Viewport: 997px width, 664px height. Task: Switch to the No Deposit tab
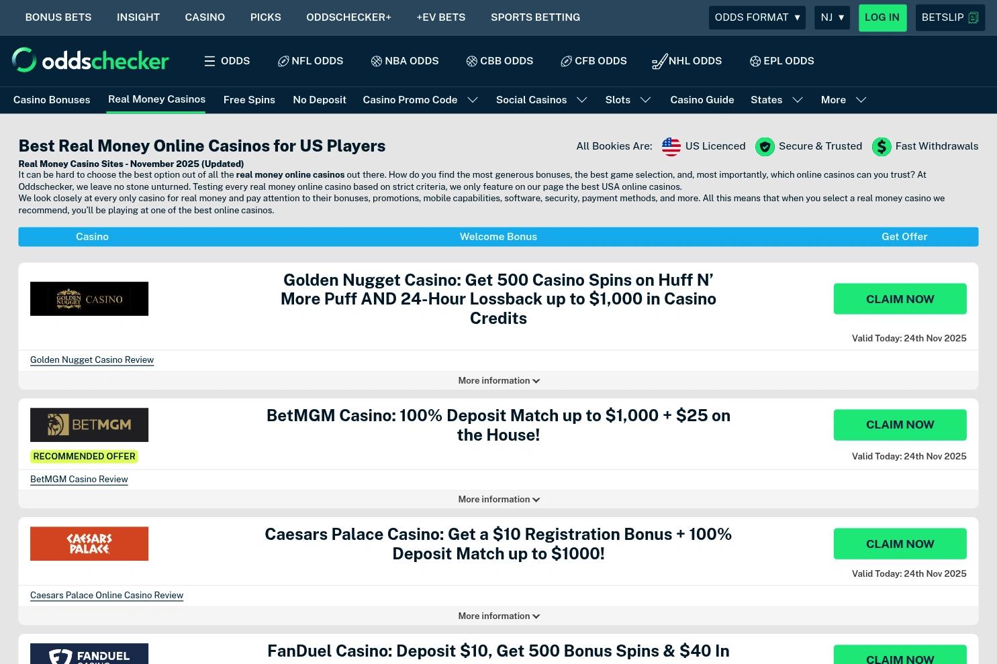click(x=320, y=100)
